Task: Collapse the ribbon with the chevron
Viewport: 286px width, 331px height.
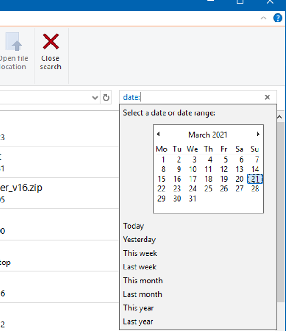Action: click(x=264, y=18)
